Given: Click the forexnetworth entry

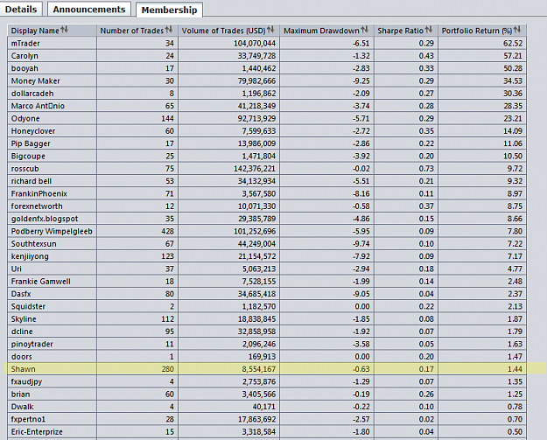Looking at the screenshot, I should coord(37,206).
